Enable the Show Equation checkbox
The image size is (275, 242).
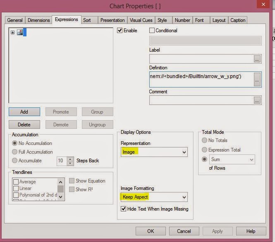pyautogui.click(x=72, y=181)
